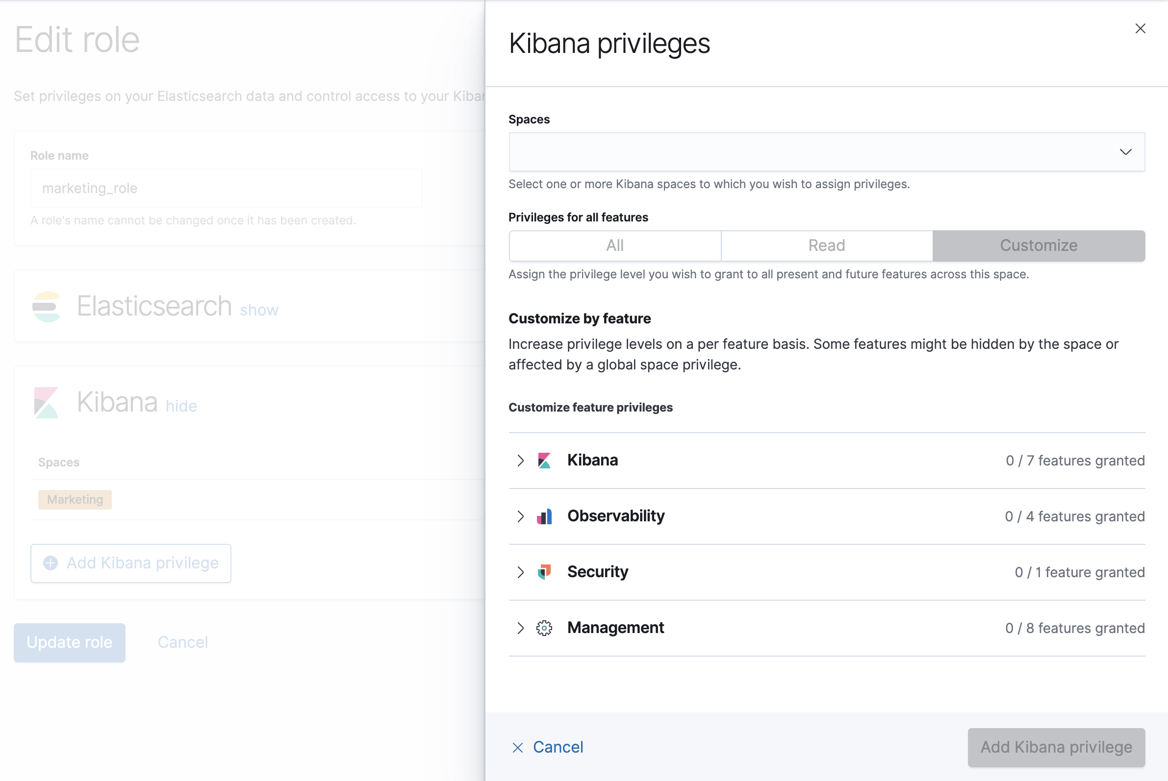Click the Management gear icon
1168x781 pixels.
[545, 628]
